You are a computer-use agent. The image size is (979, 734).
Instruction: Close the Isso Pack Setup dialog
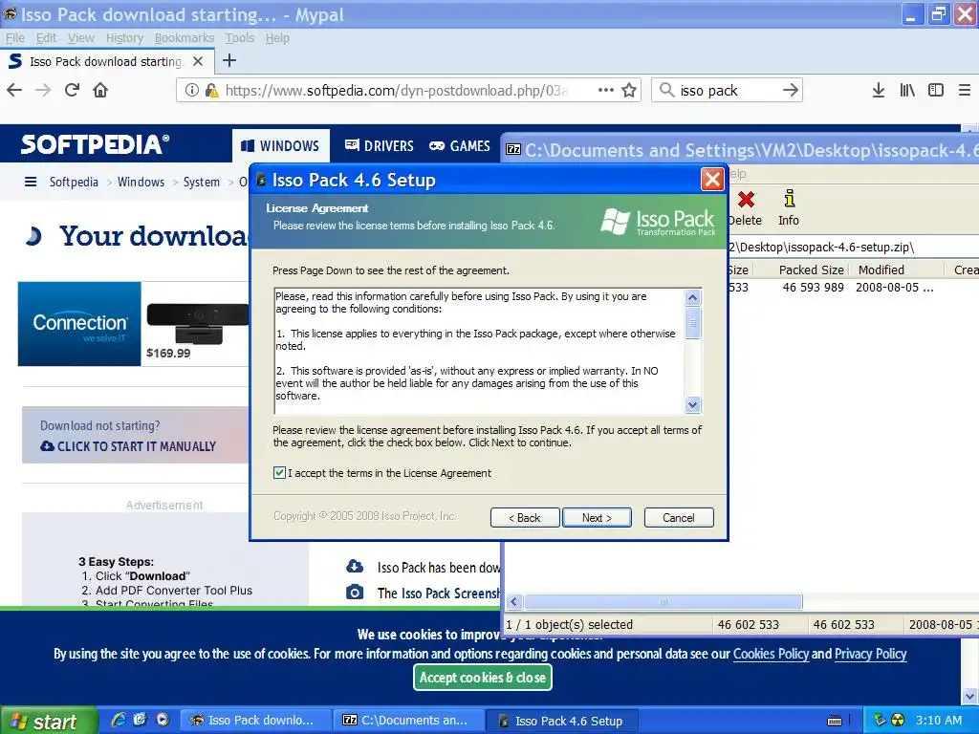tap(711, 180)
